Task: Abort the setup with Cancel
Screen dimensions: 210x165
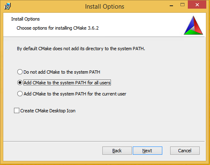Action: (185, 151)
